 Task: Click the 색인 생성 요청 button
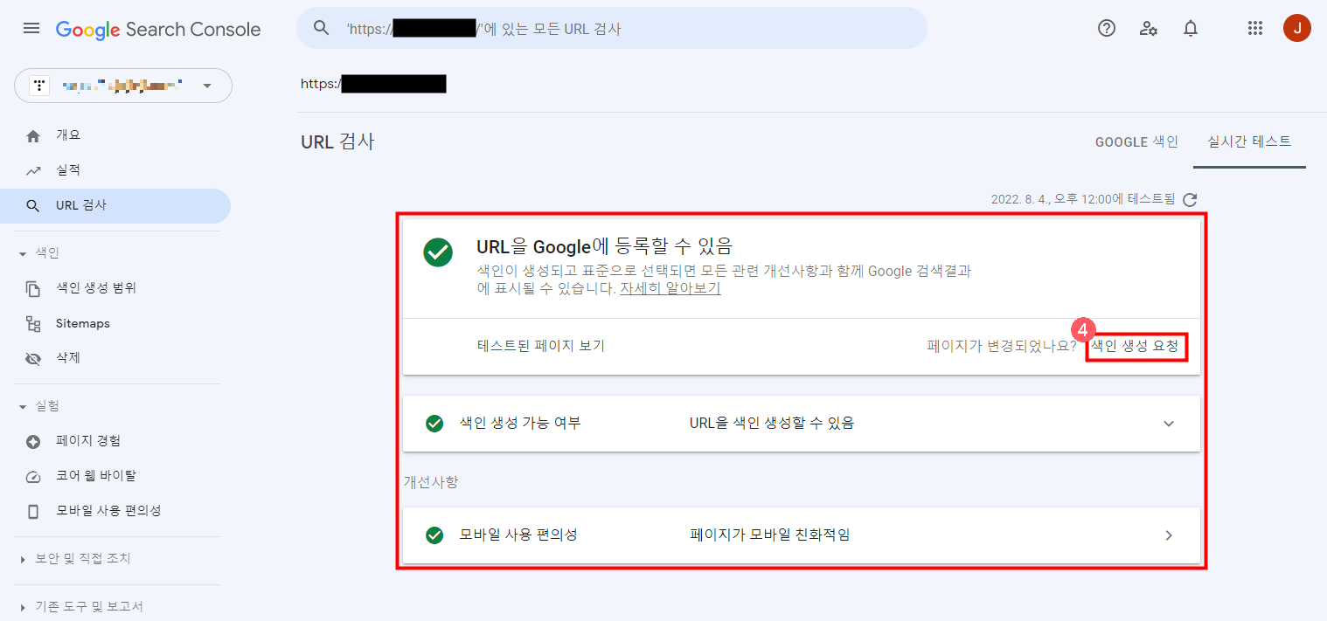[1136, 347]
